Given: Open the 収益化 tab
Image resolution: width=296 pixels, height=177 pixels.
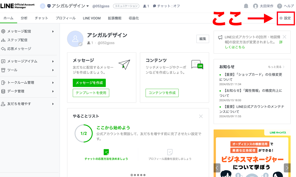Looking at the screenshot, I should click(134, 18).
